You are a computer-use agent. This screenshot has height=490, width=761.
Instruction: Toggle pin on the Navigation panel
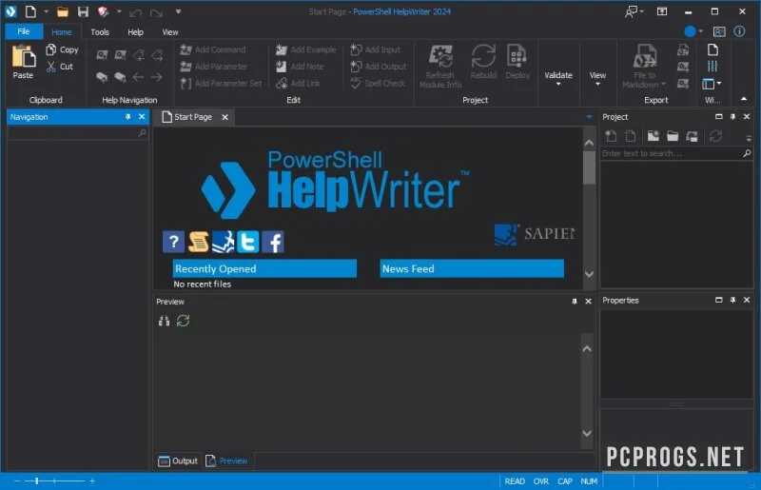(x=128, y=116)
